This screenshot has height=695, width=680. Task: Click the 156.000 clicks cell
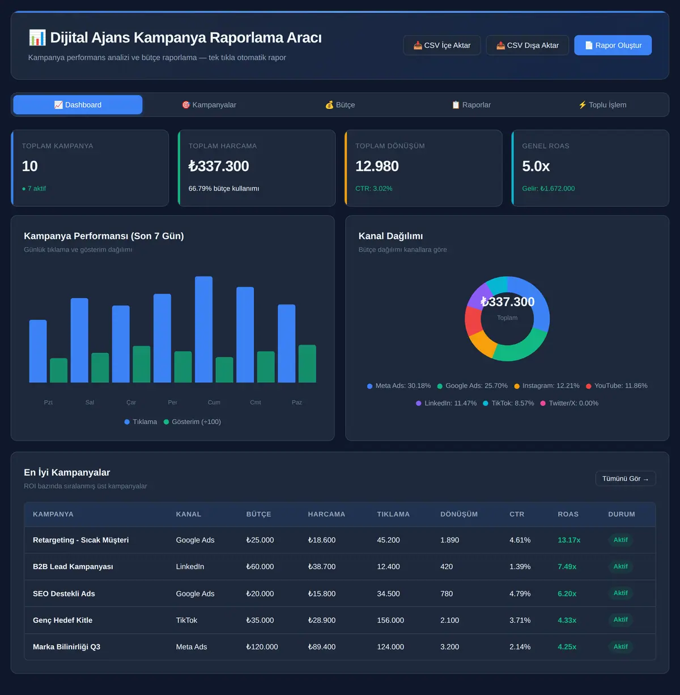390,620
